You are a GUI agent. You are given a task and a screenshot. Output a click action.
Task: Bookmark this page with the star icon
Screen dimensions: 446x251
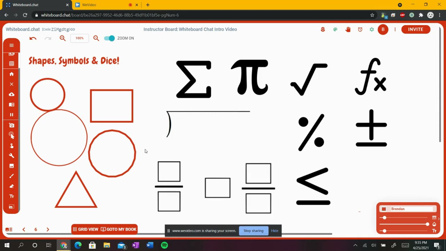tap(372, 15)
